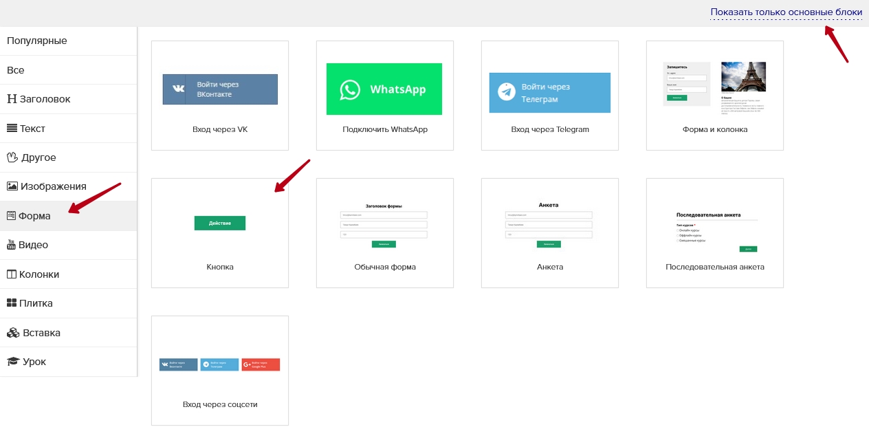Insert the Кнопка block
This screenshot has width=869, height=438.
click(220, 233)
